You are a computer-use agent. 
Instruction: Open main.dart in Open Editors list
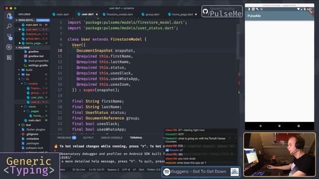click(32, 25)
